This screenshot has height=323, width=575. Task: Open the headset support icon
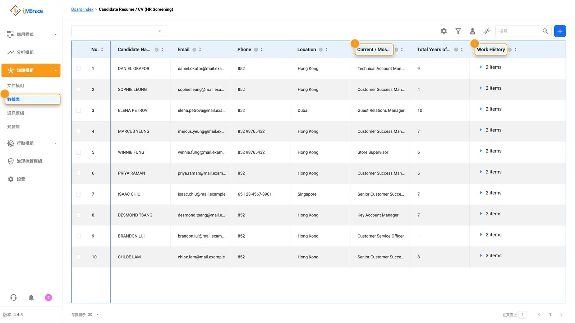13,298
